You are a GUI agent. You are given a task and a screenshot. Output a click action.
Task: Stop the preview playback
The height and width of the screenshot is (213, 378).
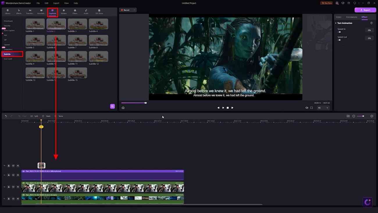pos(228,108)
